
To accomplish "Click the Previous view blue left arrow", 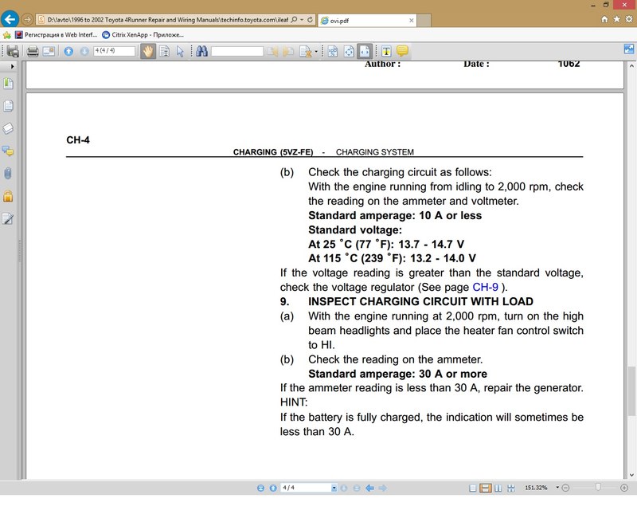I will coord(369,488).
